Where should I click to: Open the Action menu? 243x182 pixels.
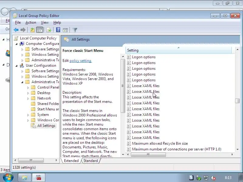[x=31, y=22]
